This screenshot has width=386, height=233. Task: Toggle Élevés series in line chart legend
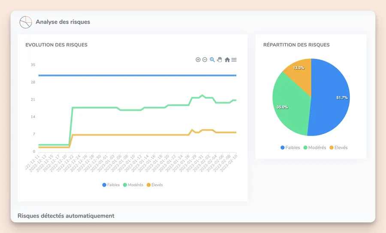pos(155,185)
